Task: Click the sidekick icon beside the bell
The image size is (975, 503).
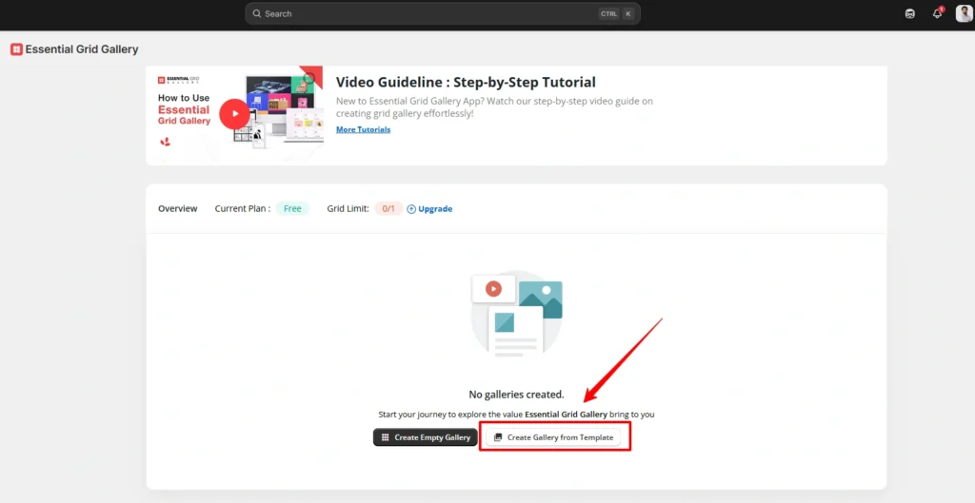Action: pyautogui.click(x=909, y=13)
